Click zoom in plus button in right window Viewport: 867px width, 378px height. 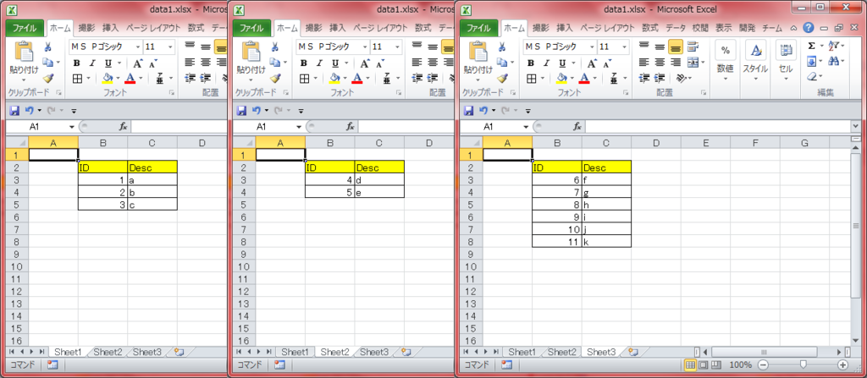tap(842, 365)
